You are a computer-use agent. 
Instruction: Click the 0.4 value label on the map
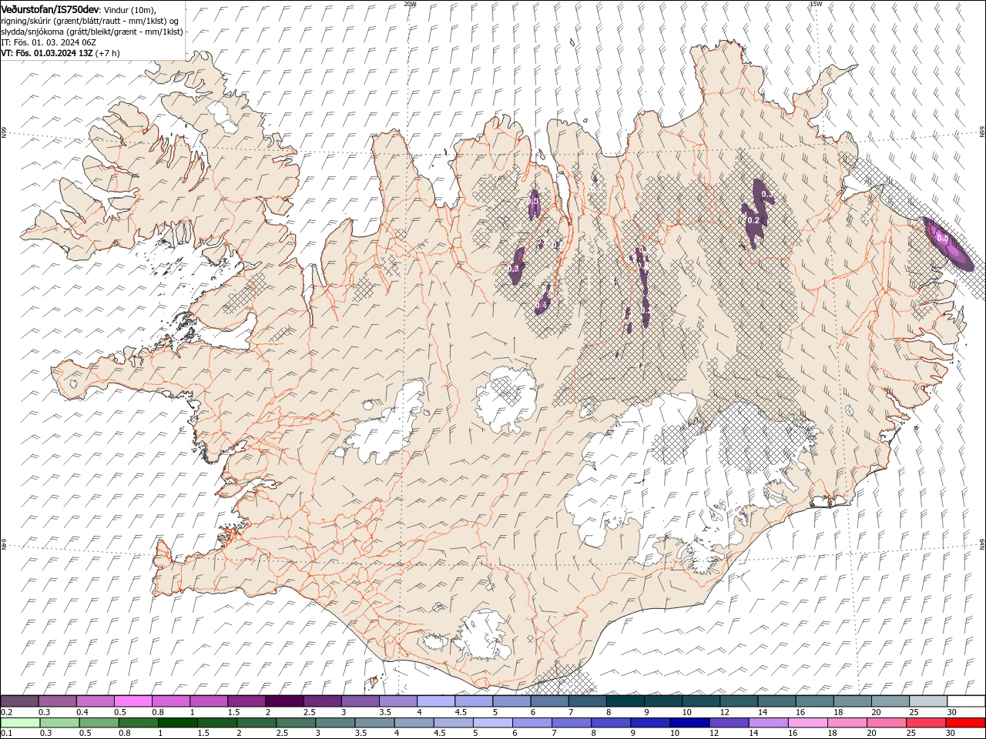541,306
